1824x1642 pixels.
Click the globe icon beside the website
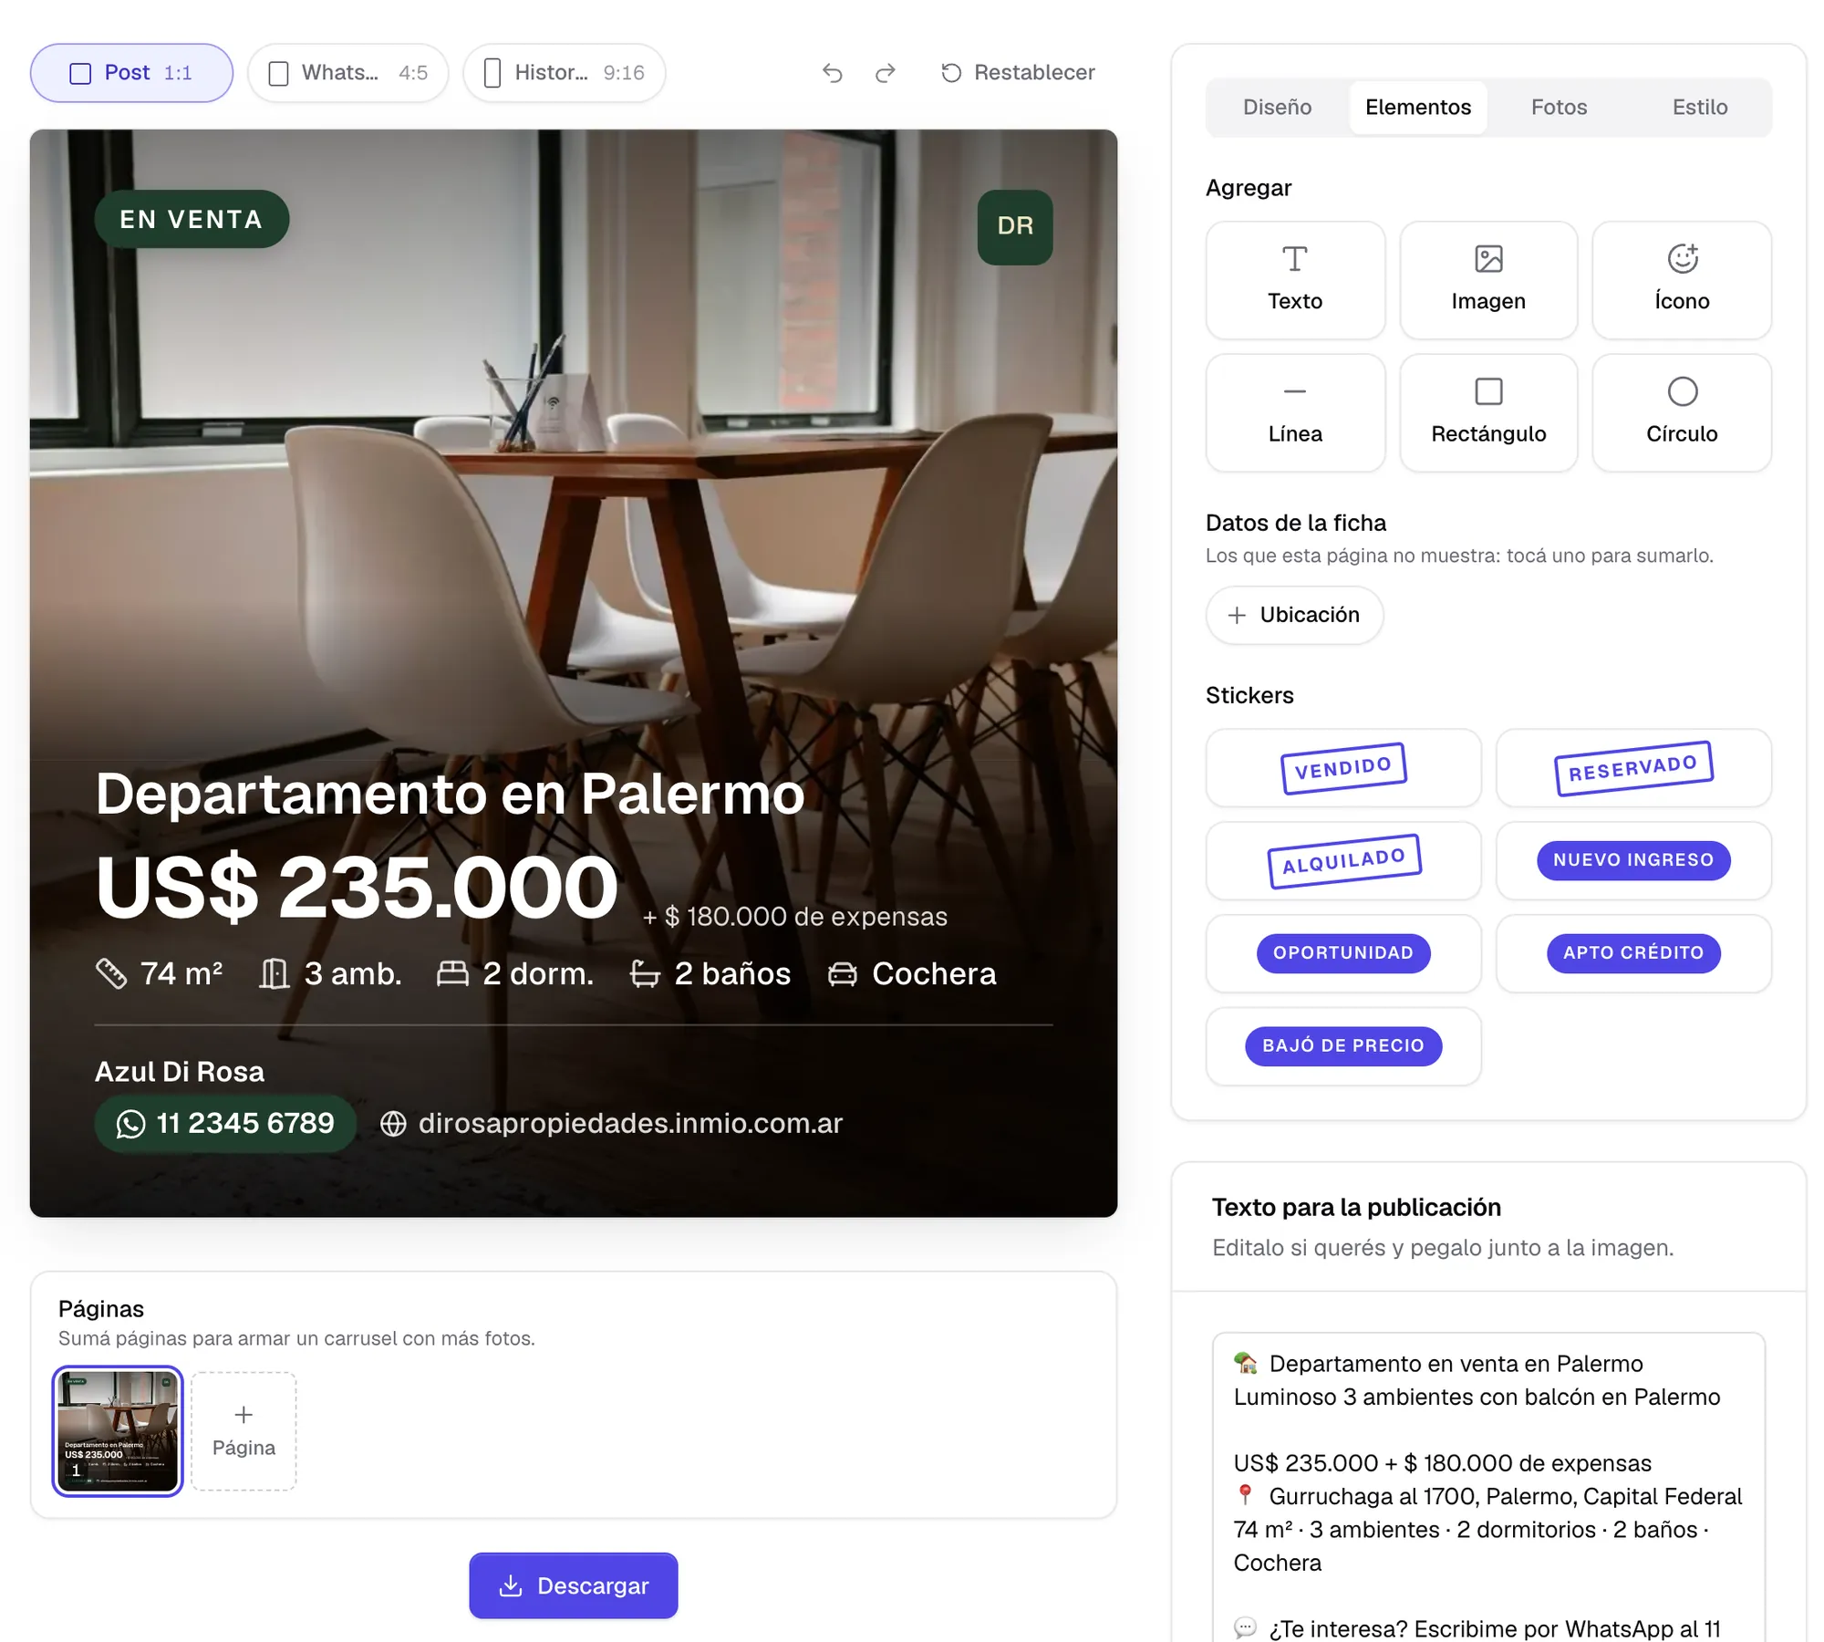[393, 1124]
